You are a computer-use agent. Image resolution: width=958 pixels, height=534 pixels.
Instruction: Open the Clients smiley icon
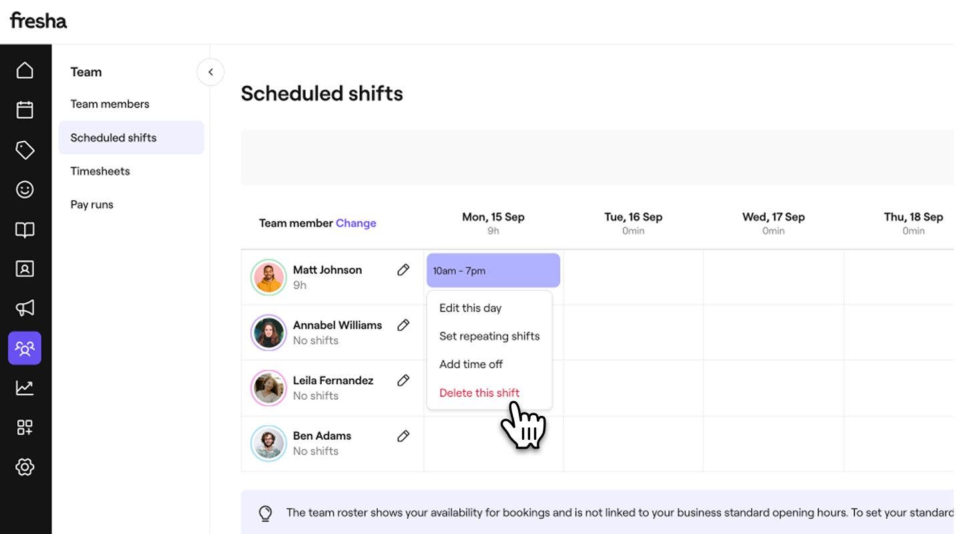point(25,190)
